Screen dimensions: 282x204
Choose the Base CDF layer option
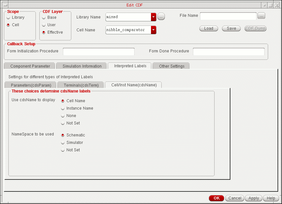click(x=44, y=17)
